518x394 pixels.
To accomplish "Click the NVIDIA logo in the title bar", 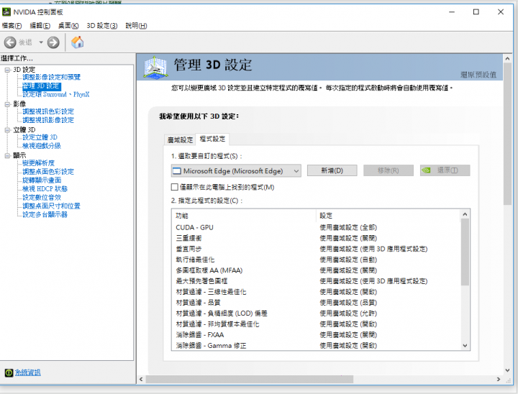I will [x=6, y=12].
